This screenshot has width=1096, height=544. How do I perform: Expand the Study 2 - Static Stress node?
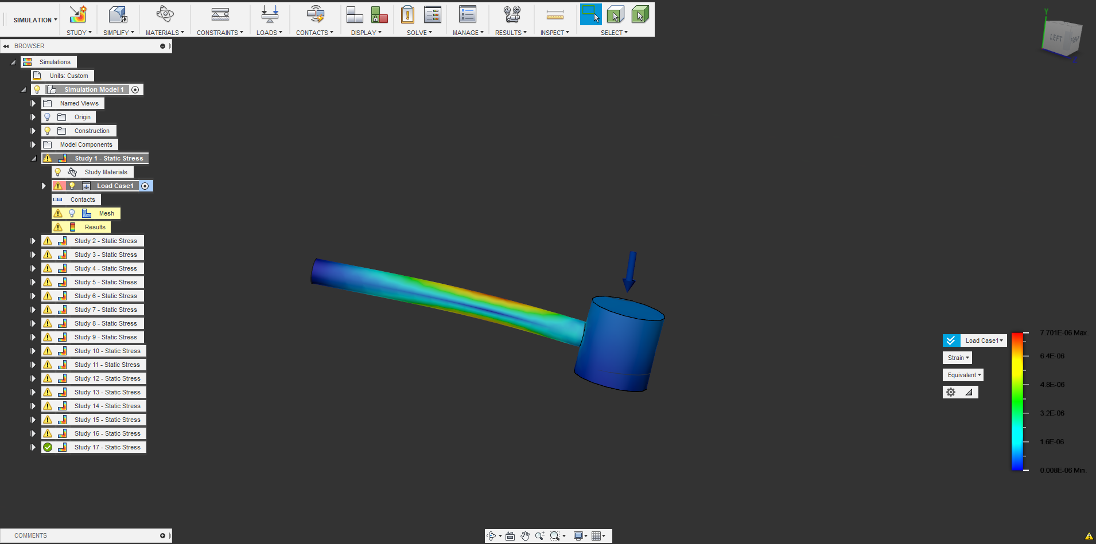point(33,241)
